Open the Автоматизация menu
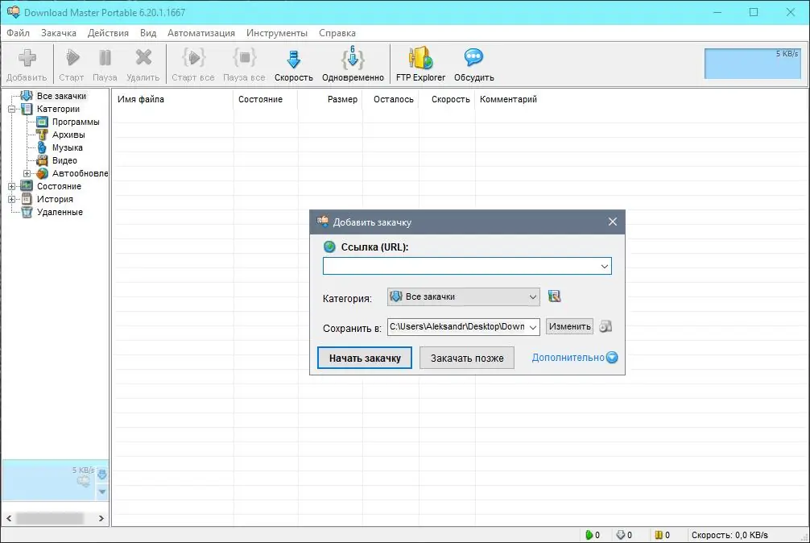Viewport: 810px width, 543px height. point(200,33)
